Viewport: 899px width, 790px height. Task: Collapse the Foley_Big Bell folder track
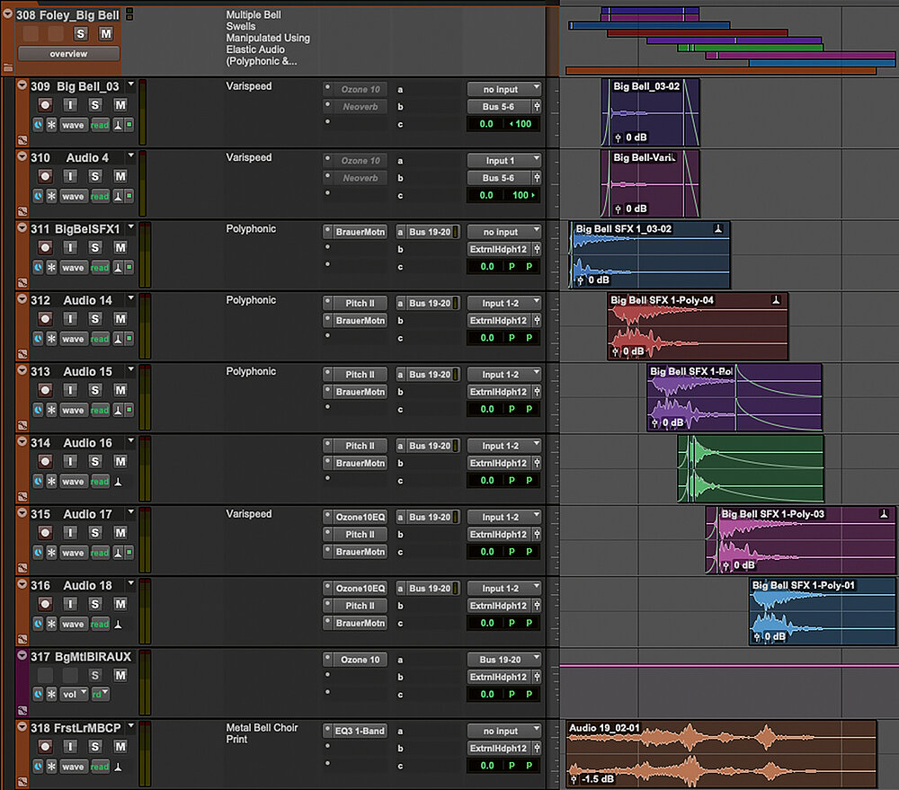[x=8, y=14]
